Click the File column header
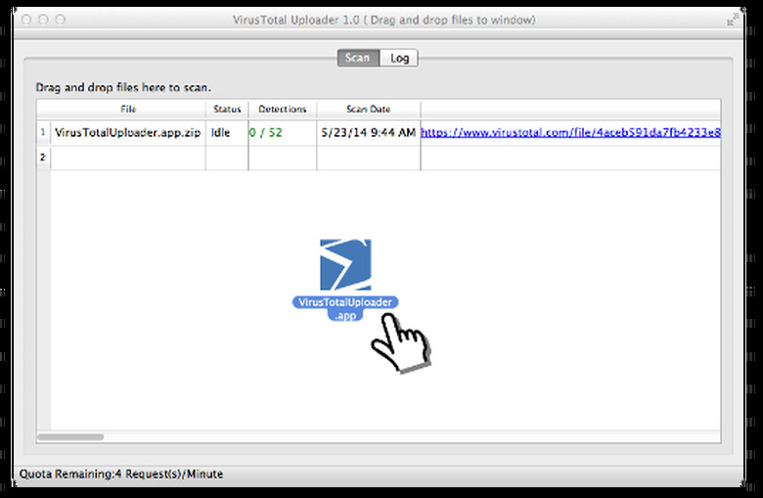 128,109
